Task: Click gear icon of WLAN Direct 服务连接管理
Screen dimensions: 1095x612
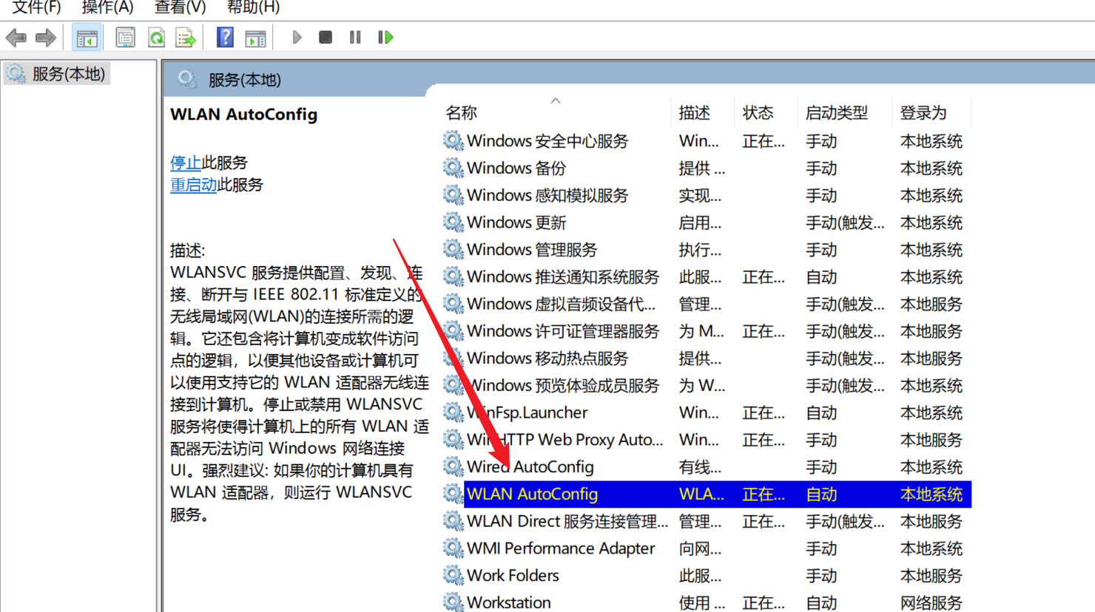Action: point(453,521)
